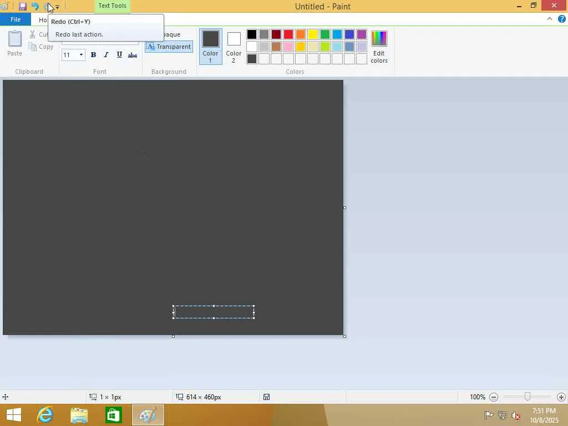
Task: Copy the selection
Action: tap(41, 47)
